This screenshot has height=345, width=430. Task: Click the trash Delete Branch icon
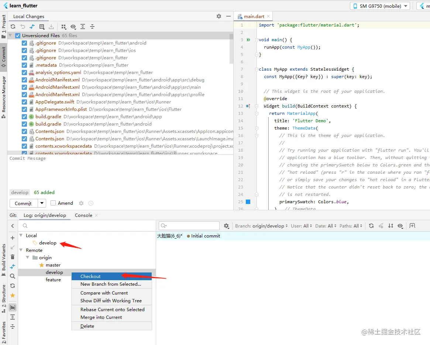(x=13, y=257)
